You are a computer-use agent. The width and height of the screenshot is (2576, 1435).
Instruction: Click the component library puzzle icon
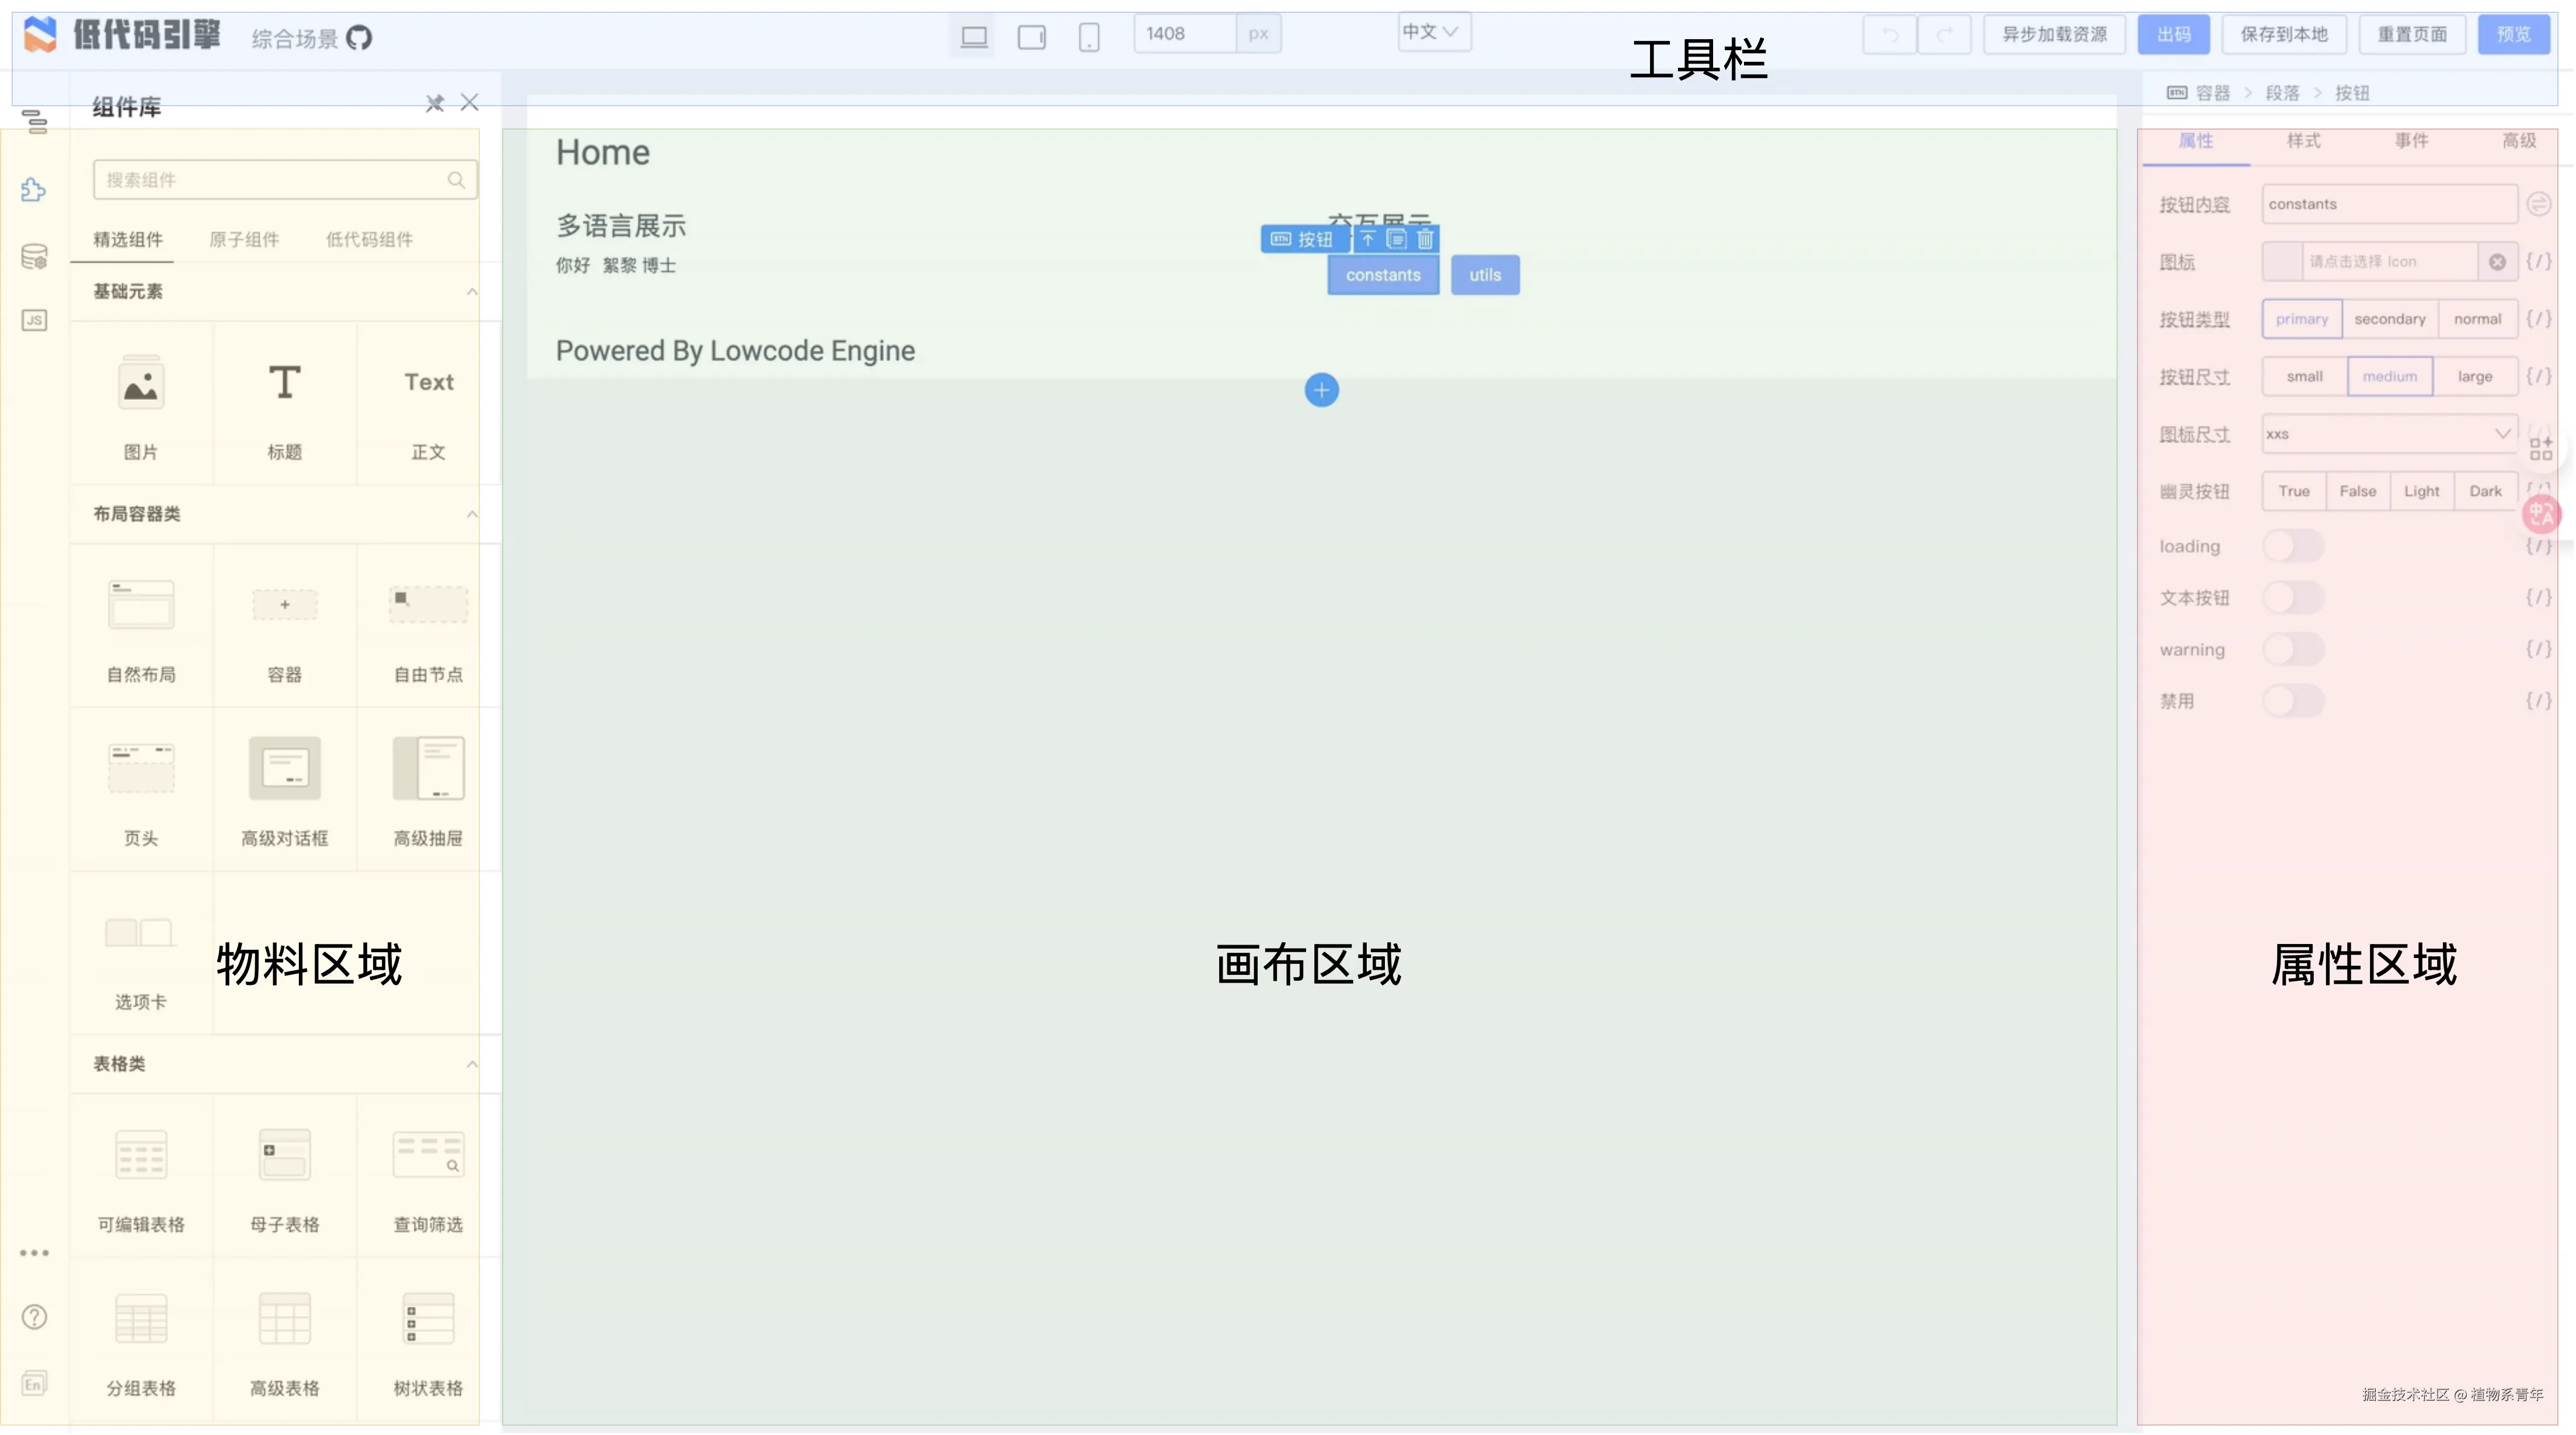point(34,190)
